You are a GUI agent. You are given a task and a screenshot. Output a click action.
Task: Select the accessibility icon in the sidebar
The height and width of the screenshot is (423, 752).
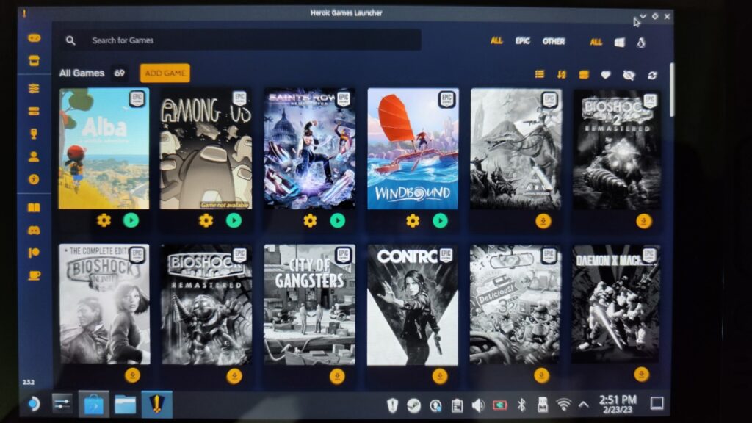(x=32, y=178)
